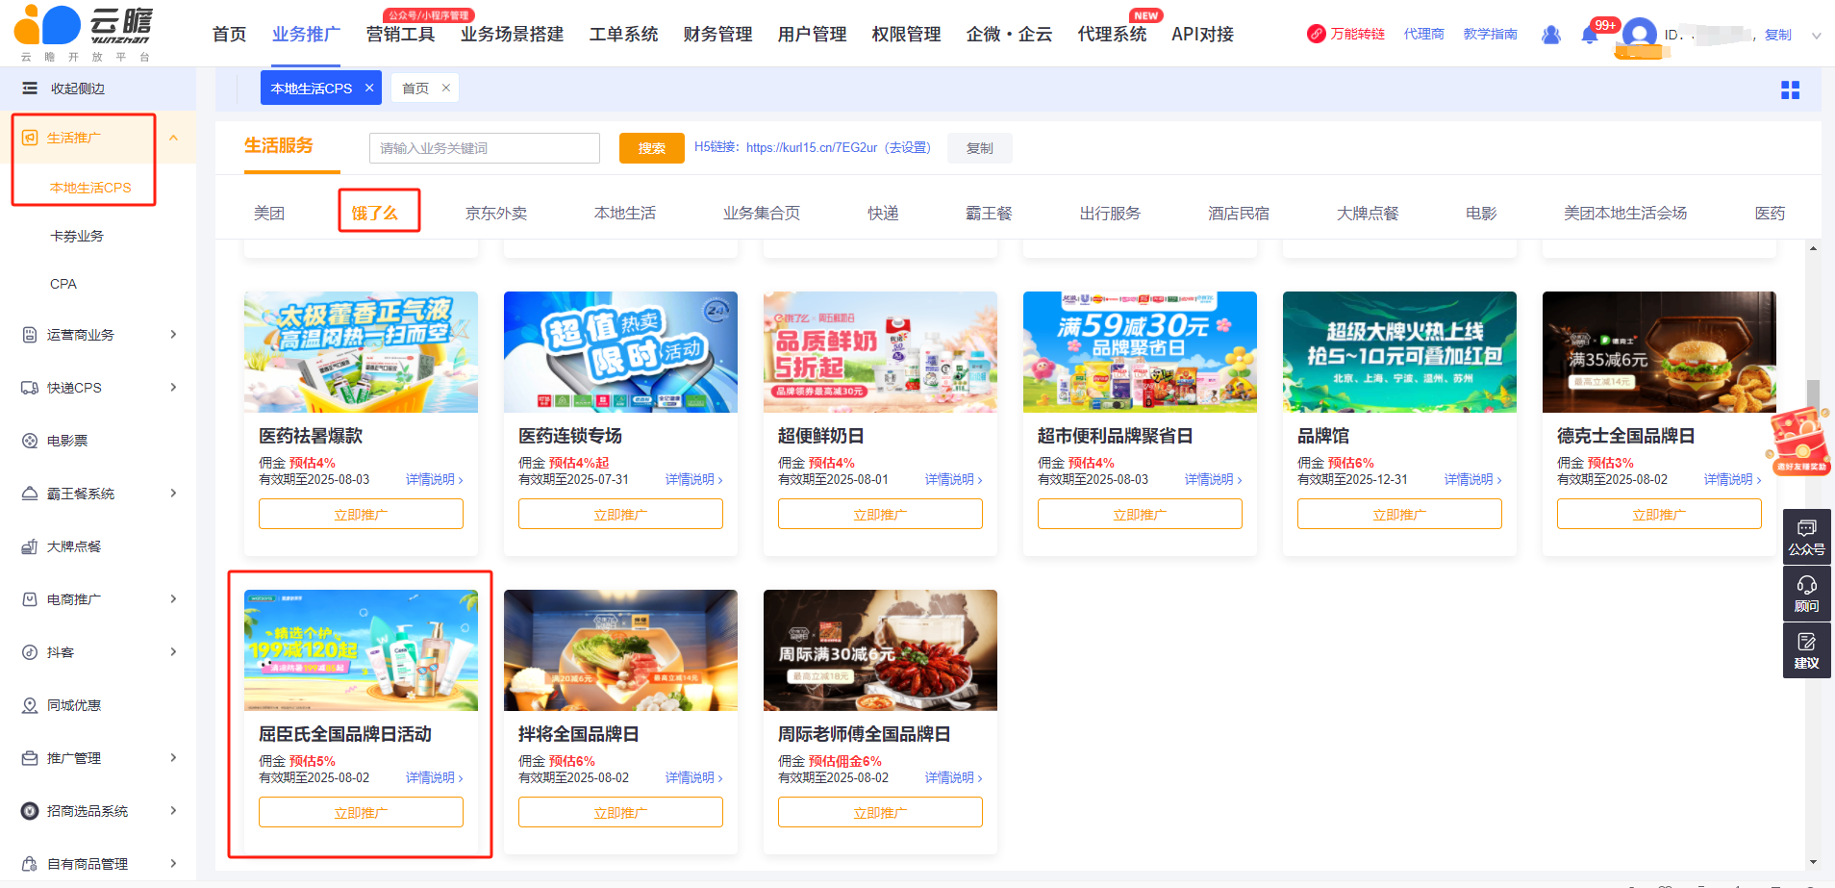1835x888 pixels.
Task: Open 营销工具 in the top navigation
Action: [x=400, y=35]
